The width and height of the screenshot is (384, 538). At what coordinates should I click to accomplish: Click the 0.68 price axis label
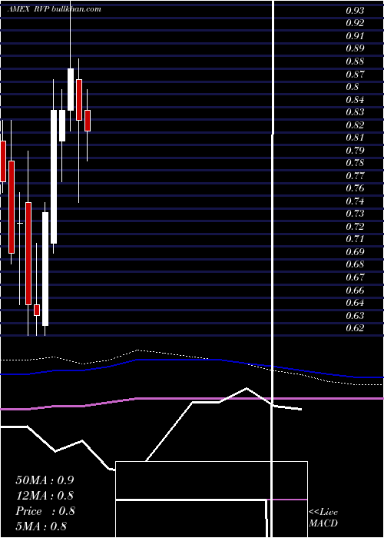[x=355, y=265]
